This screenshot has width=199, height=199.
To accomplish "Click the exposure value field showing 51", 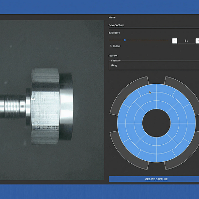I will click(186, 41).
